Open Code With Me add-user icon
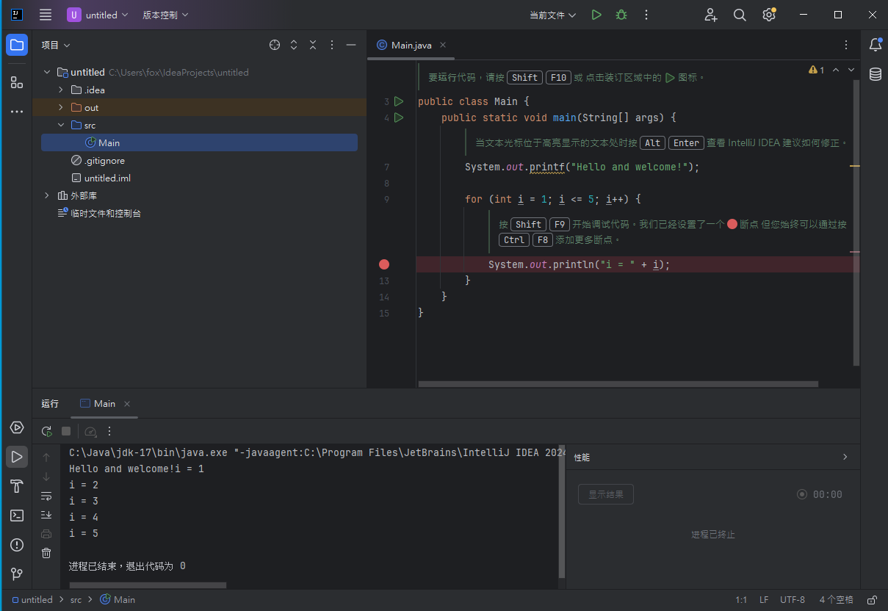Screen dimensions: 888x611 click(x=711, y=15)
